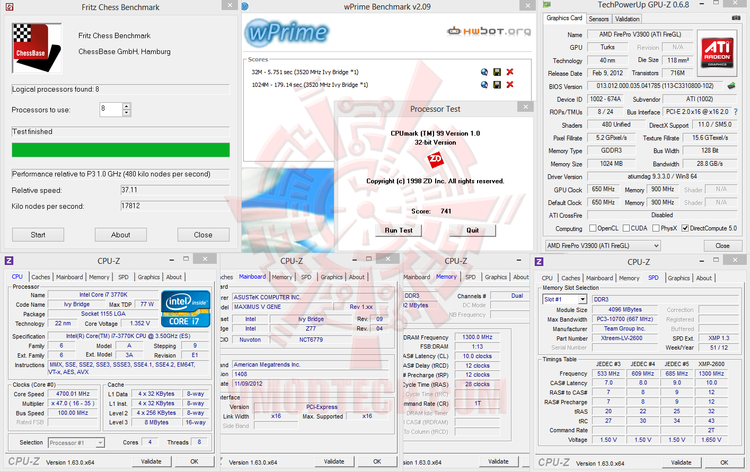
Task: Click the ATI Radeon graphics logo
Action: tap(717, 52)
